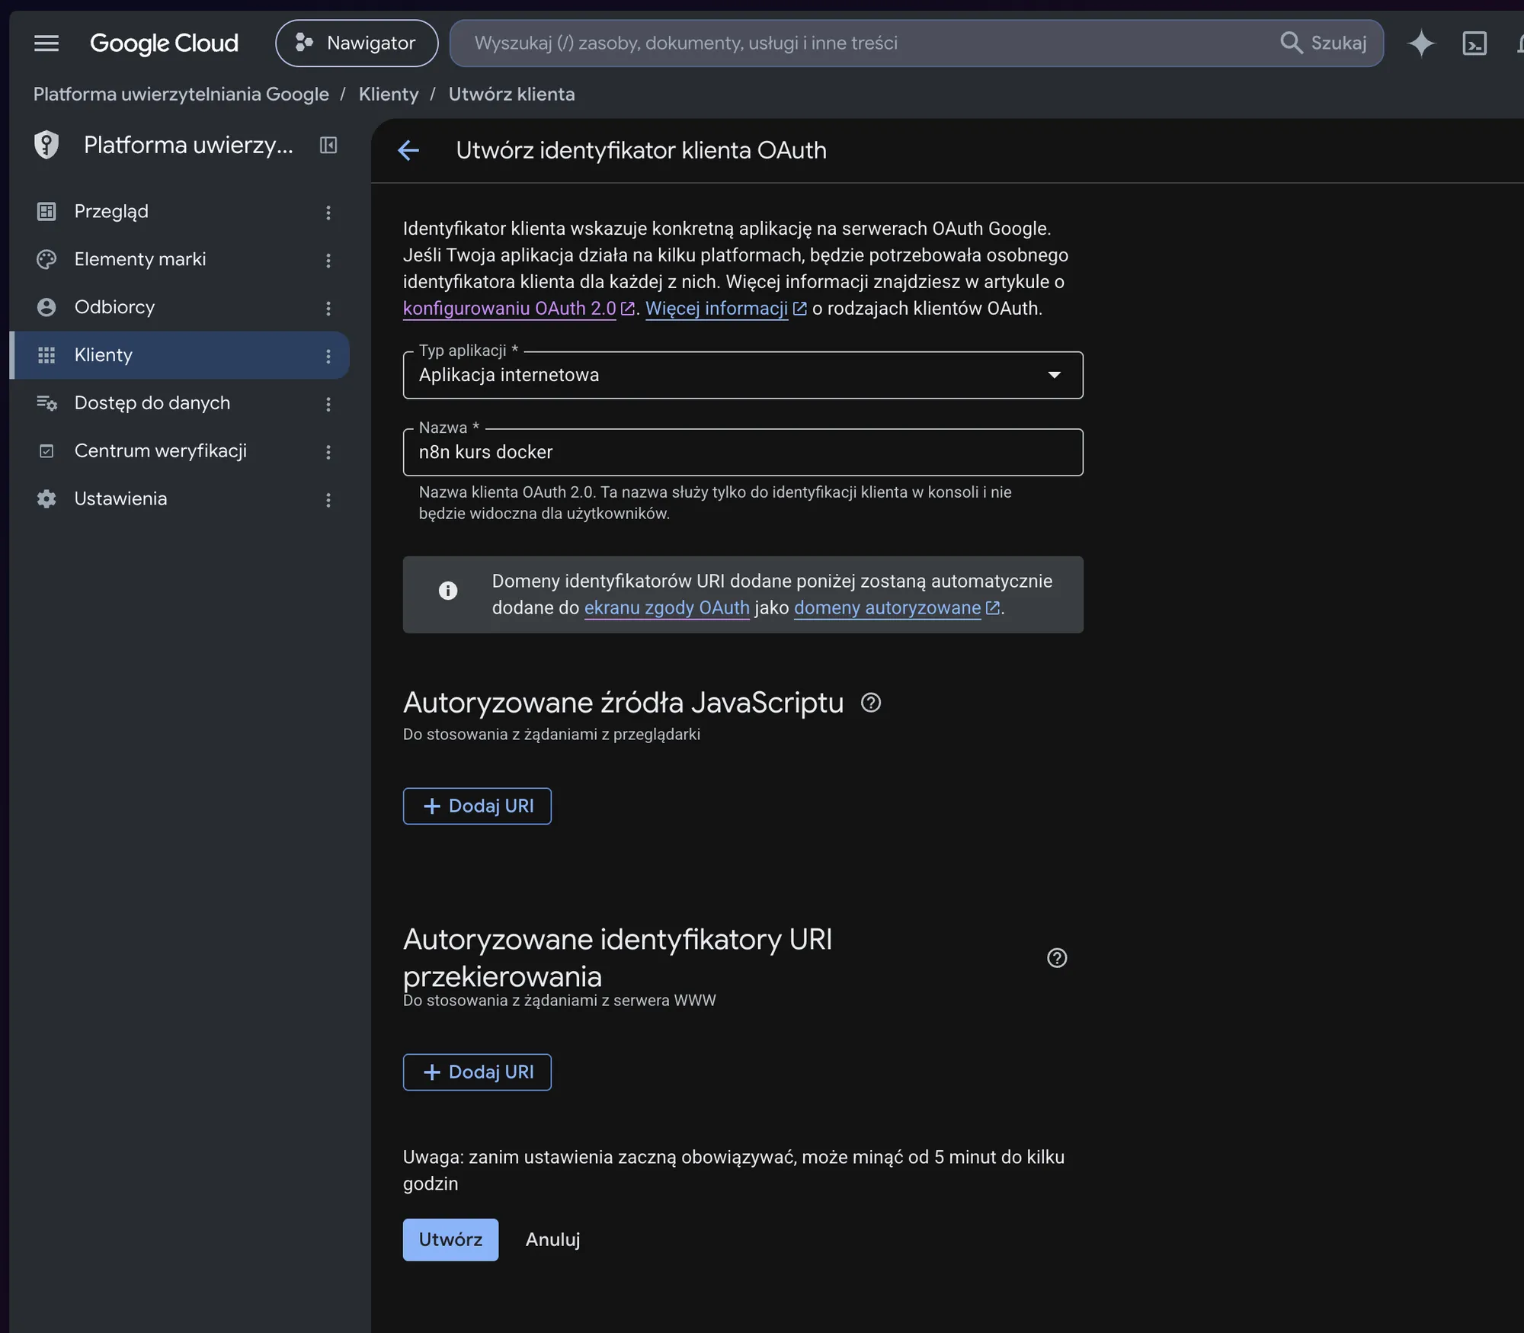Viewport: 1524px width, 1333px height.
Task: Click the Utwórz klienta breadcrumb
Action: pos(511,94)
